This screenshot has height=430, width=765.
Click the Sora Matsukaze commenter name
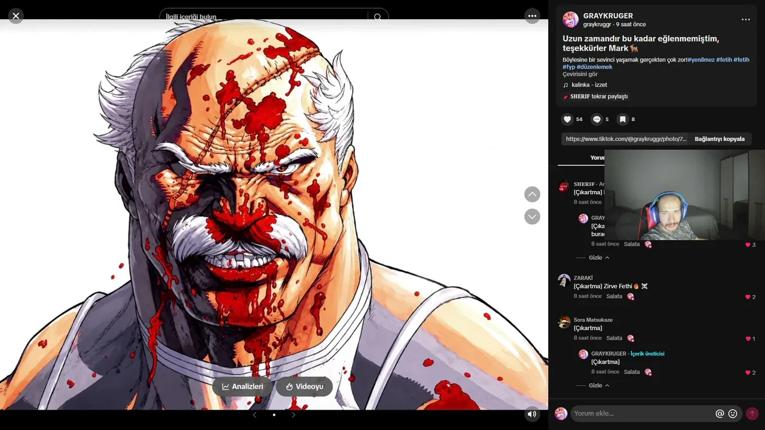click(593, 320)
